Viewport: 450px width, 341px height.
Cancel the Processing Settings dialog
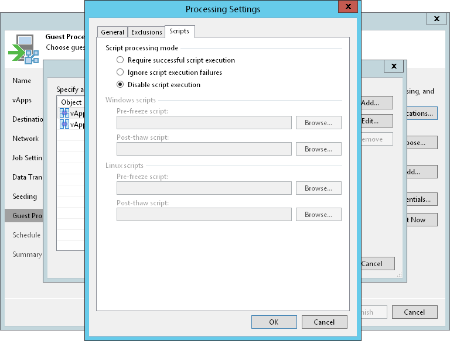tap(324, 322)
